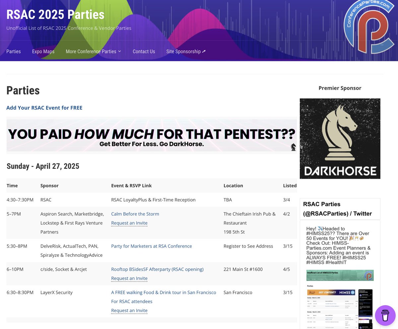The height and width of the screenshot is (329, 398).
Task: Click the Premier Sponsor heading
Action: point(340,88)
